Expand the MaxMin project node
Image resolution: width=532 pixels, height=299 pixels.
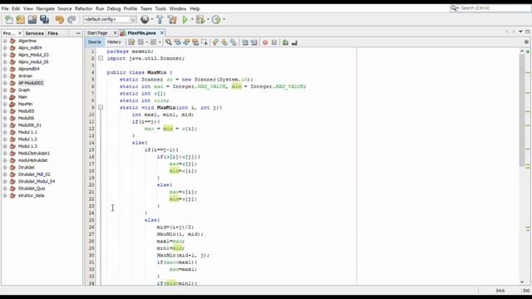coord(5,104)
